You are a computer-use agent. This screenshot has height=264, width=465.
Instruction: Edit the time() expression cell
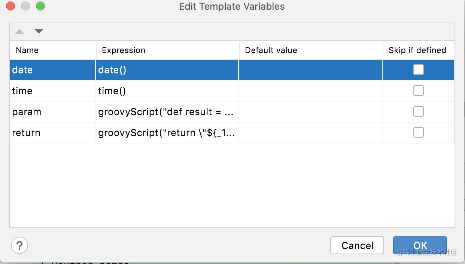pyautogui.click(x=167, y=91)
